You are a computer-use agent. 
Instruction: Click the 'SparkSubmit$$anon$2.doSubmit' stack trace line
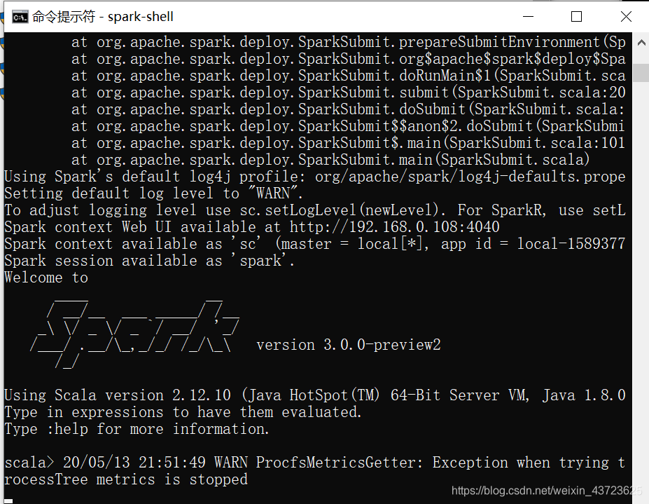[348, 126]
